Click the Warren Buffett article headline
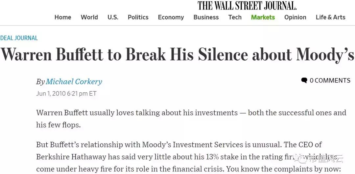Screen dimensions: 355x174 pos(177,55)
